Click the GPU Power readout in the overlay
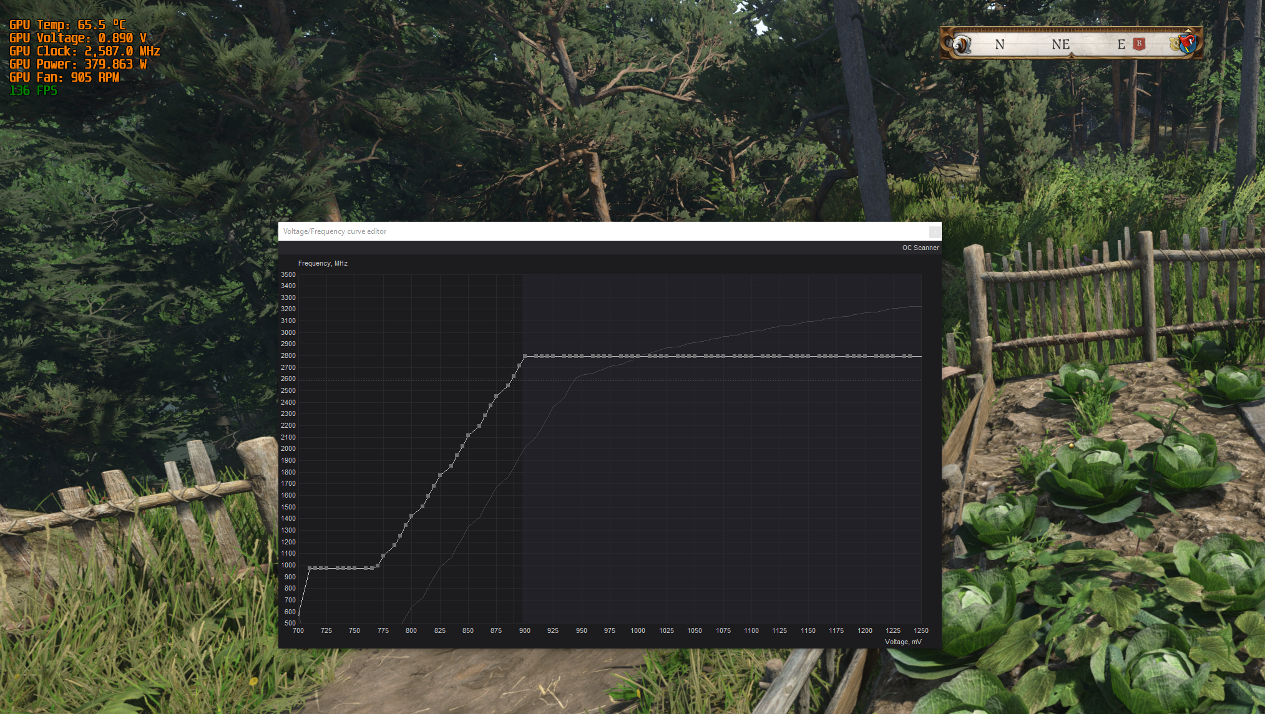This screenshot has height=714, width=1265. (x=78, y=64)
